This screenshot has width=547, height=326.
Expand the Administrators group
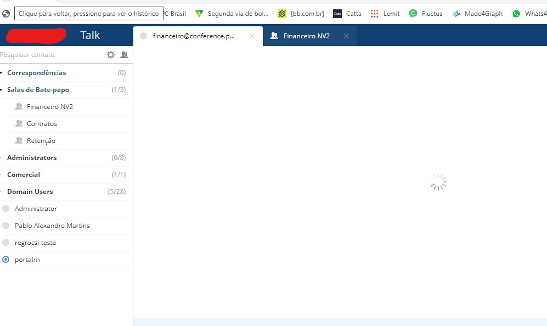click(x=2, y=158)
